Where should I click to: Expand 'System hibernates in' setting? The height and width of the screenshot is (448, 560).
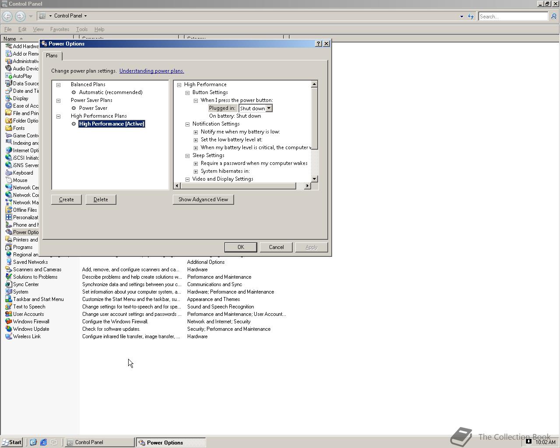tap(196, 171)
